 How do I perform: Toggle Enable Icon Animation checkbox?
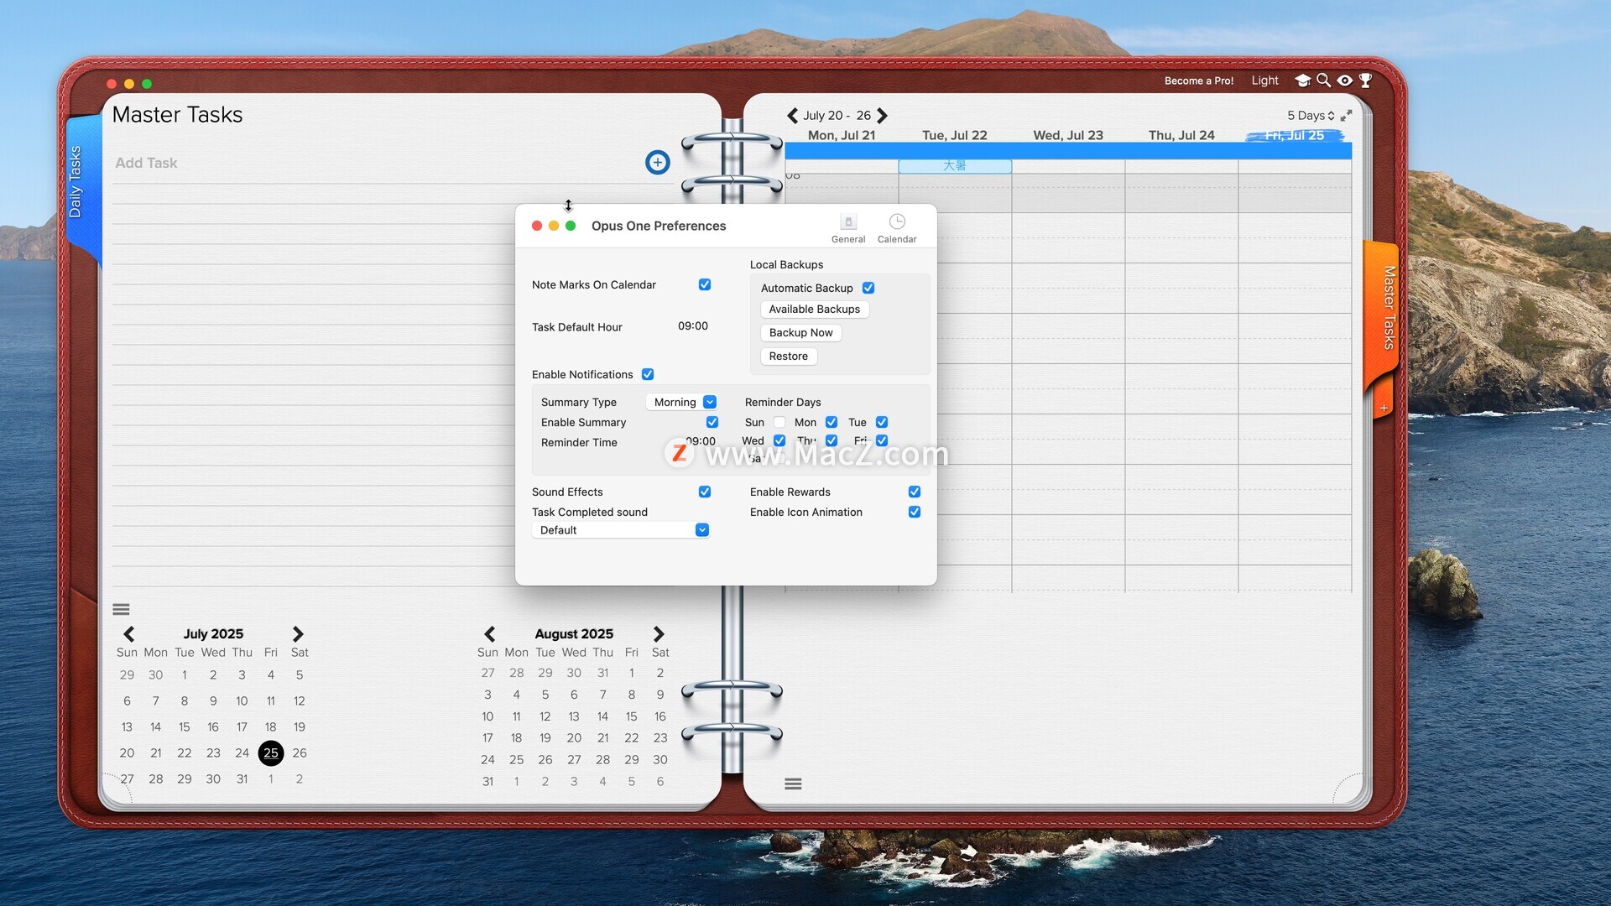click(915, 513)
